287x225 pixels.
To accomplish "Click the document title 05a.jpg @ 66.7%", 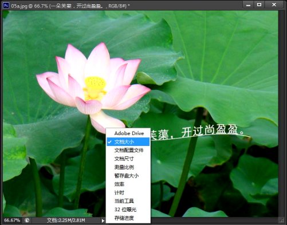I will pos(29,6).
